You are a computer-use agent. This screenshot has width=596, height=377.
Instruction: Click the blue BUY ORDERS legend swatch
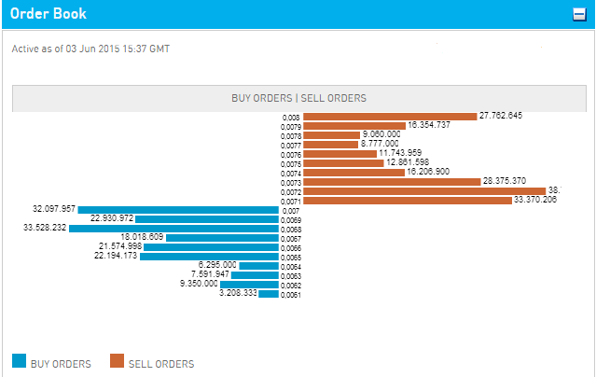click(19, 361)
